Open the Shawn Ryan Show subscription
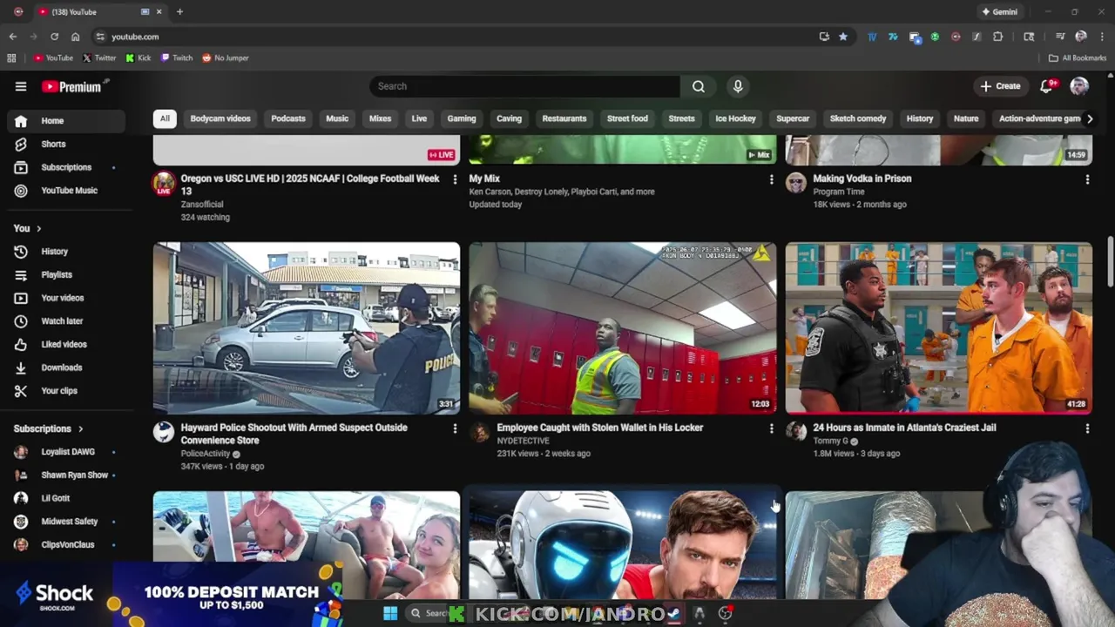This screenshot has width=1115, height=627. [66, 475]
